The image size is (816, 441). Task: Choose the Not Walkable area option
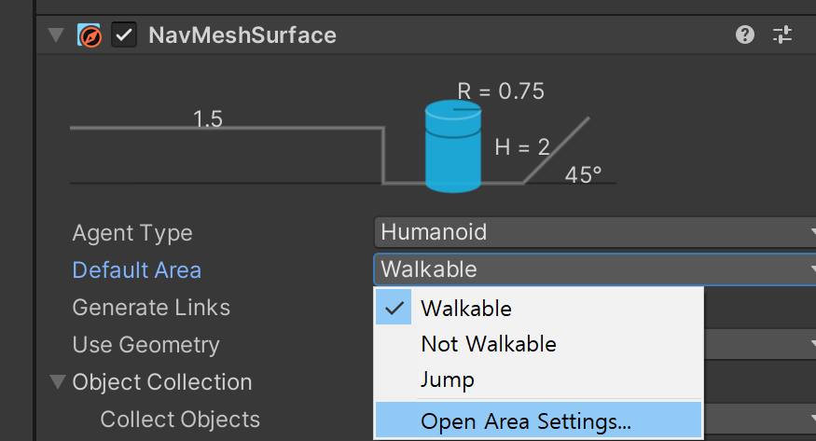point(488,343)
